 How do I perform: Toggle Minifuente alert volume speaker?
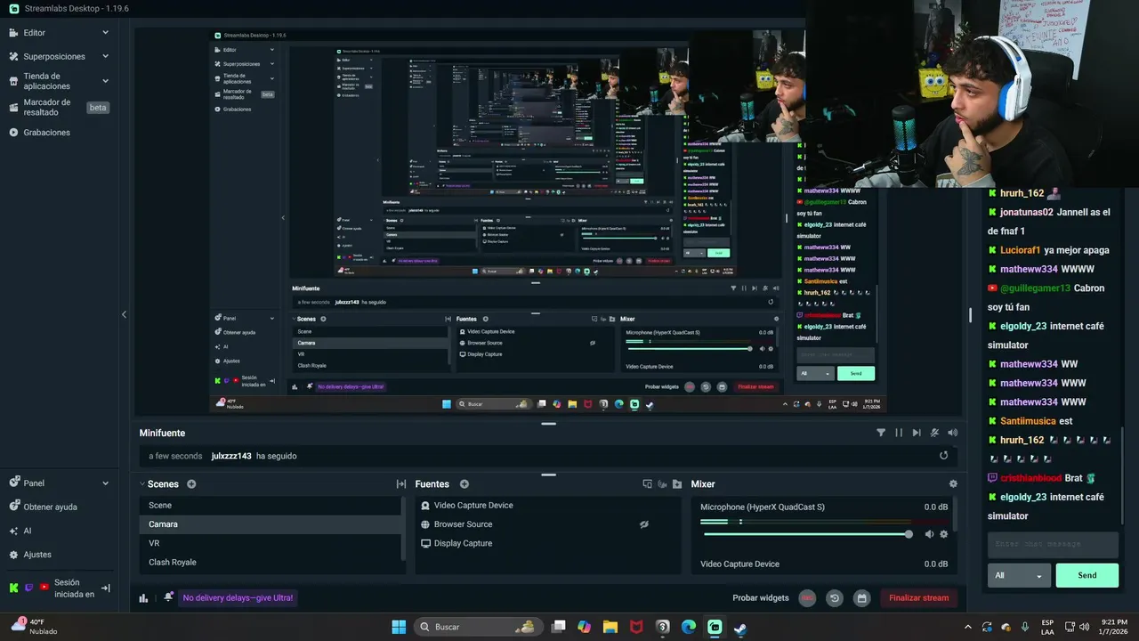click(953, 433)
